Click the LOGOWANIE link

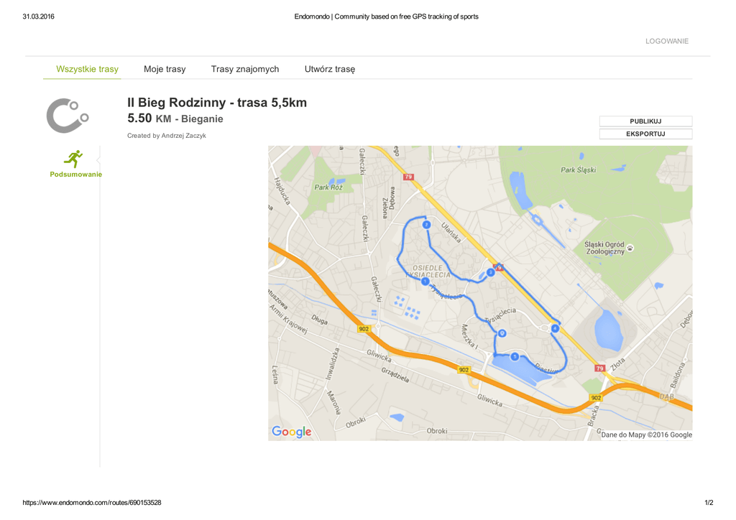[666, 41]
